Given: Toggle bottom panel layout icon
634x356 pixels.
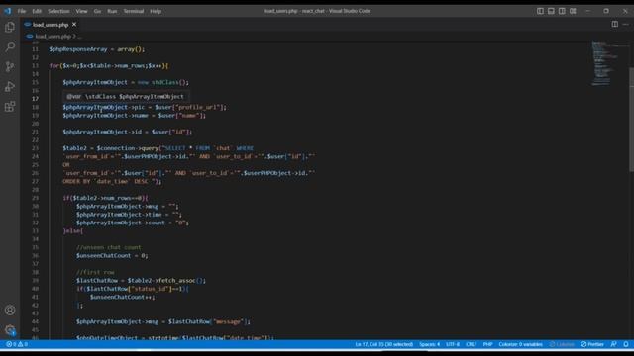Looking at the screenshot, I should (551, 11).
